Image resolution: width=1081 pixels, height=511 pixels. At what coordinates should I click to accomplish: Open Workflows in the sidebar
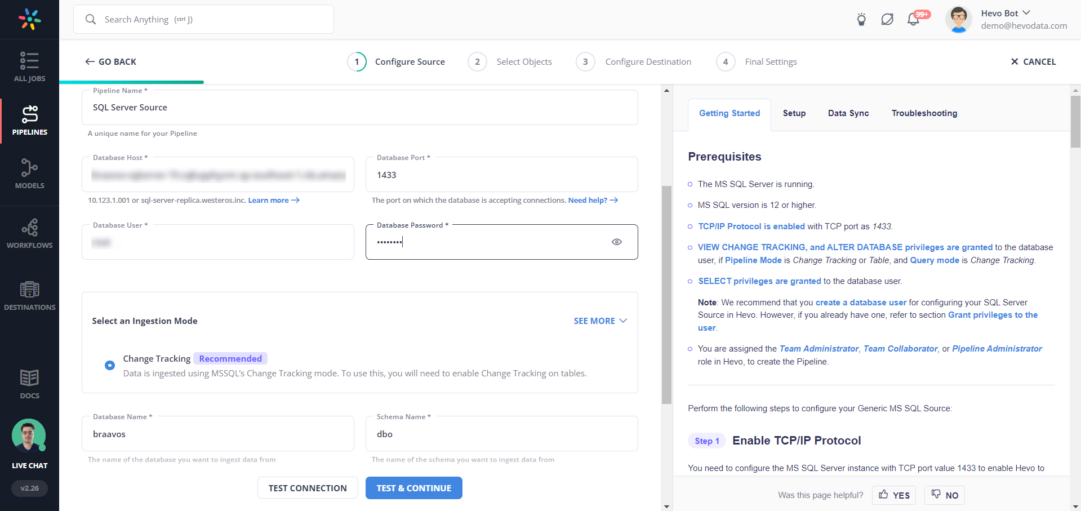pos(29,234)
